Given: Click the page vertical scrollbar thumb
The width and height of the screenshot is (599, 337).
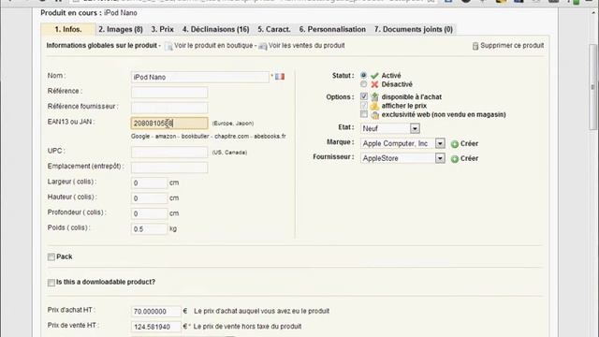Looking at the screenshot, I should (592, 87).
